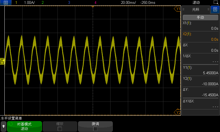
Task: Click the blue sidebar list icon beside 光标
Action: (215, 10)
